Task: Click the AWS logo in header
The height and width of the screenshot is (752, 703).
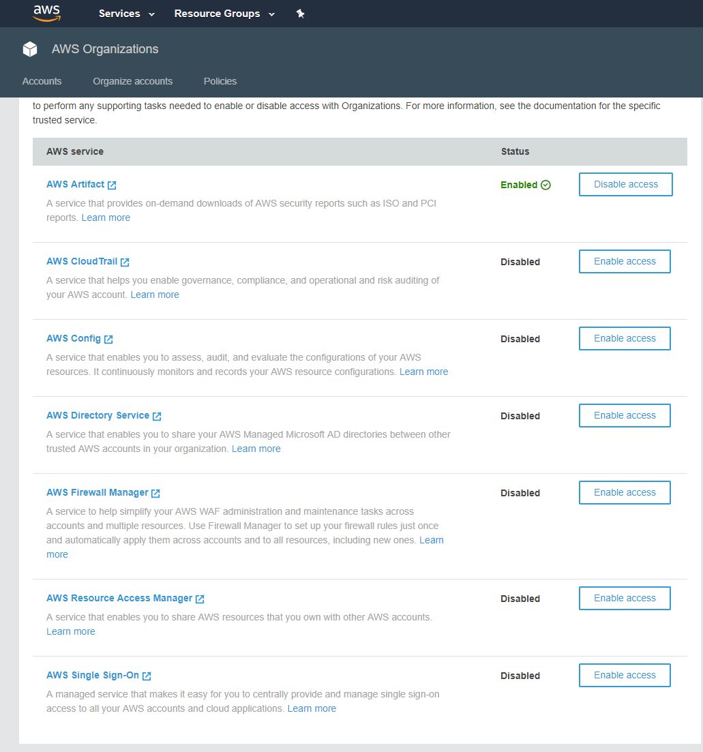Action: [x=46, y=13]
